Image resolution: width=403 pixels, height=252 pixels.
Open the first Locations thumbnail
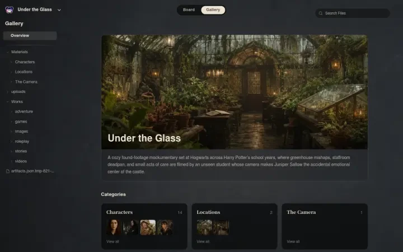click(204, 227)
